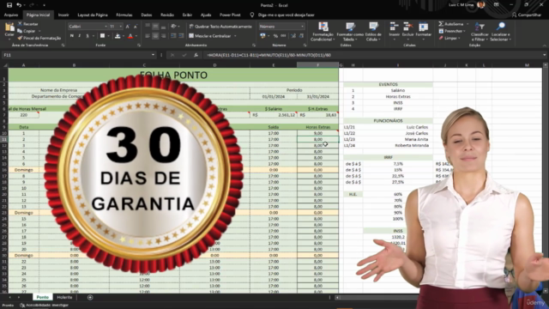Open the Número format dropdown
The image size is (549, 309).
coord(302,27)
